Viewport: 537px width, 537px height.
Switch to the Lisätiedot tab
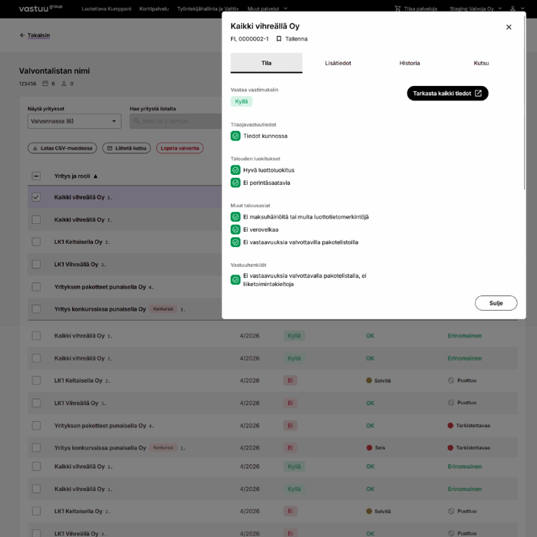tap(338, 63)
